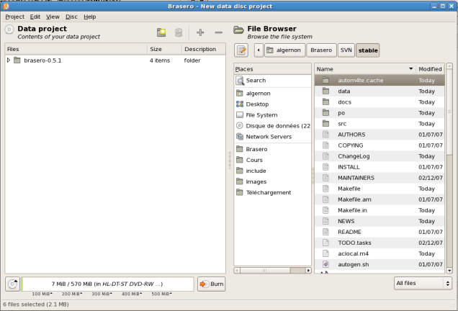This screenshot has height=311, width=458.
Task: Click the Description column header
Action: [203, 49]
